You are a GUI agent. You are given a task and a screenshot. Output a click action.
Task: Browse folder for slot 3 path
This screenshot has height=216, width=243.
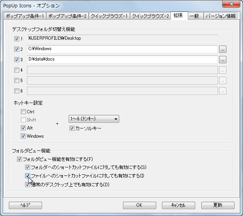coord(223,60)
